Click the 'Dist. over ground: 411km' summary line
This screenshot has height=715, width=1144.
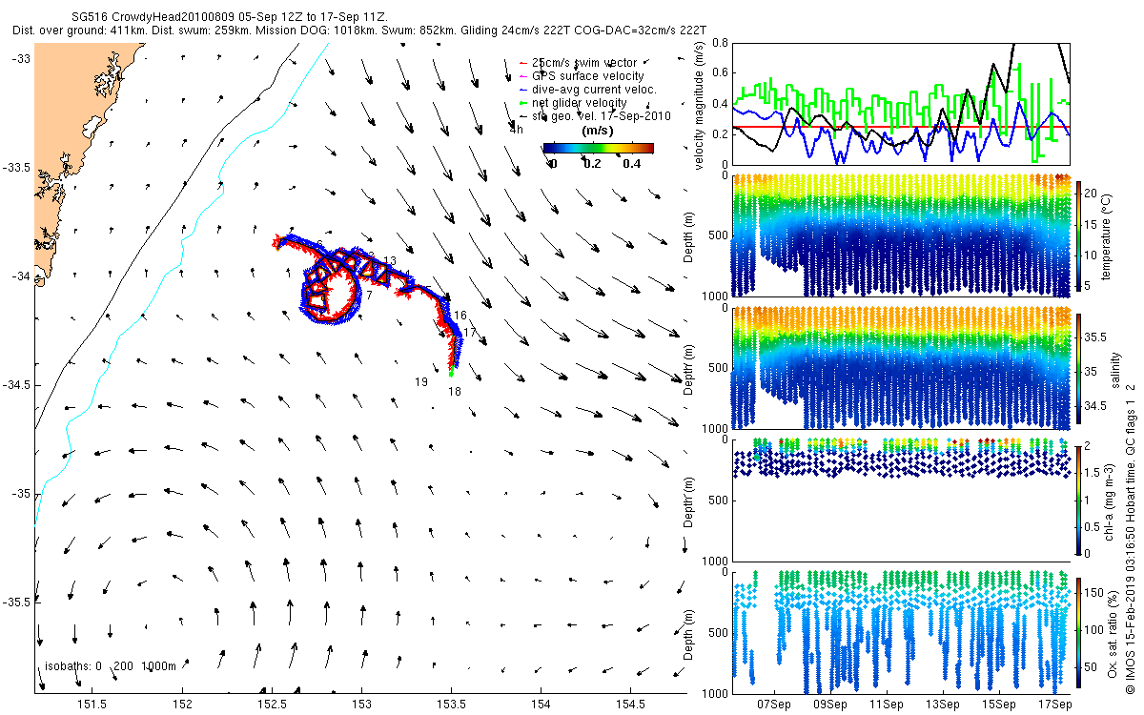359,31
